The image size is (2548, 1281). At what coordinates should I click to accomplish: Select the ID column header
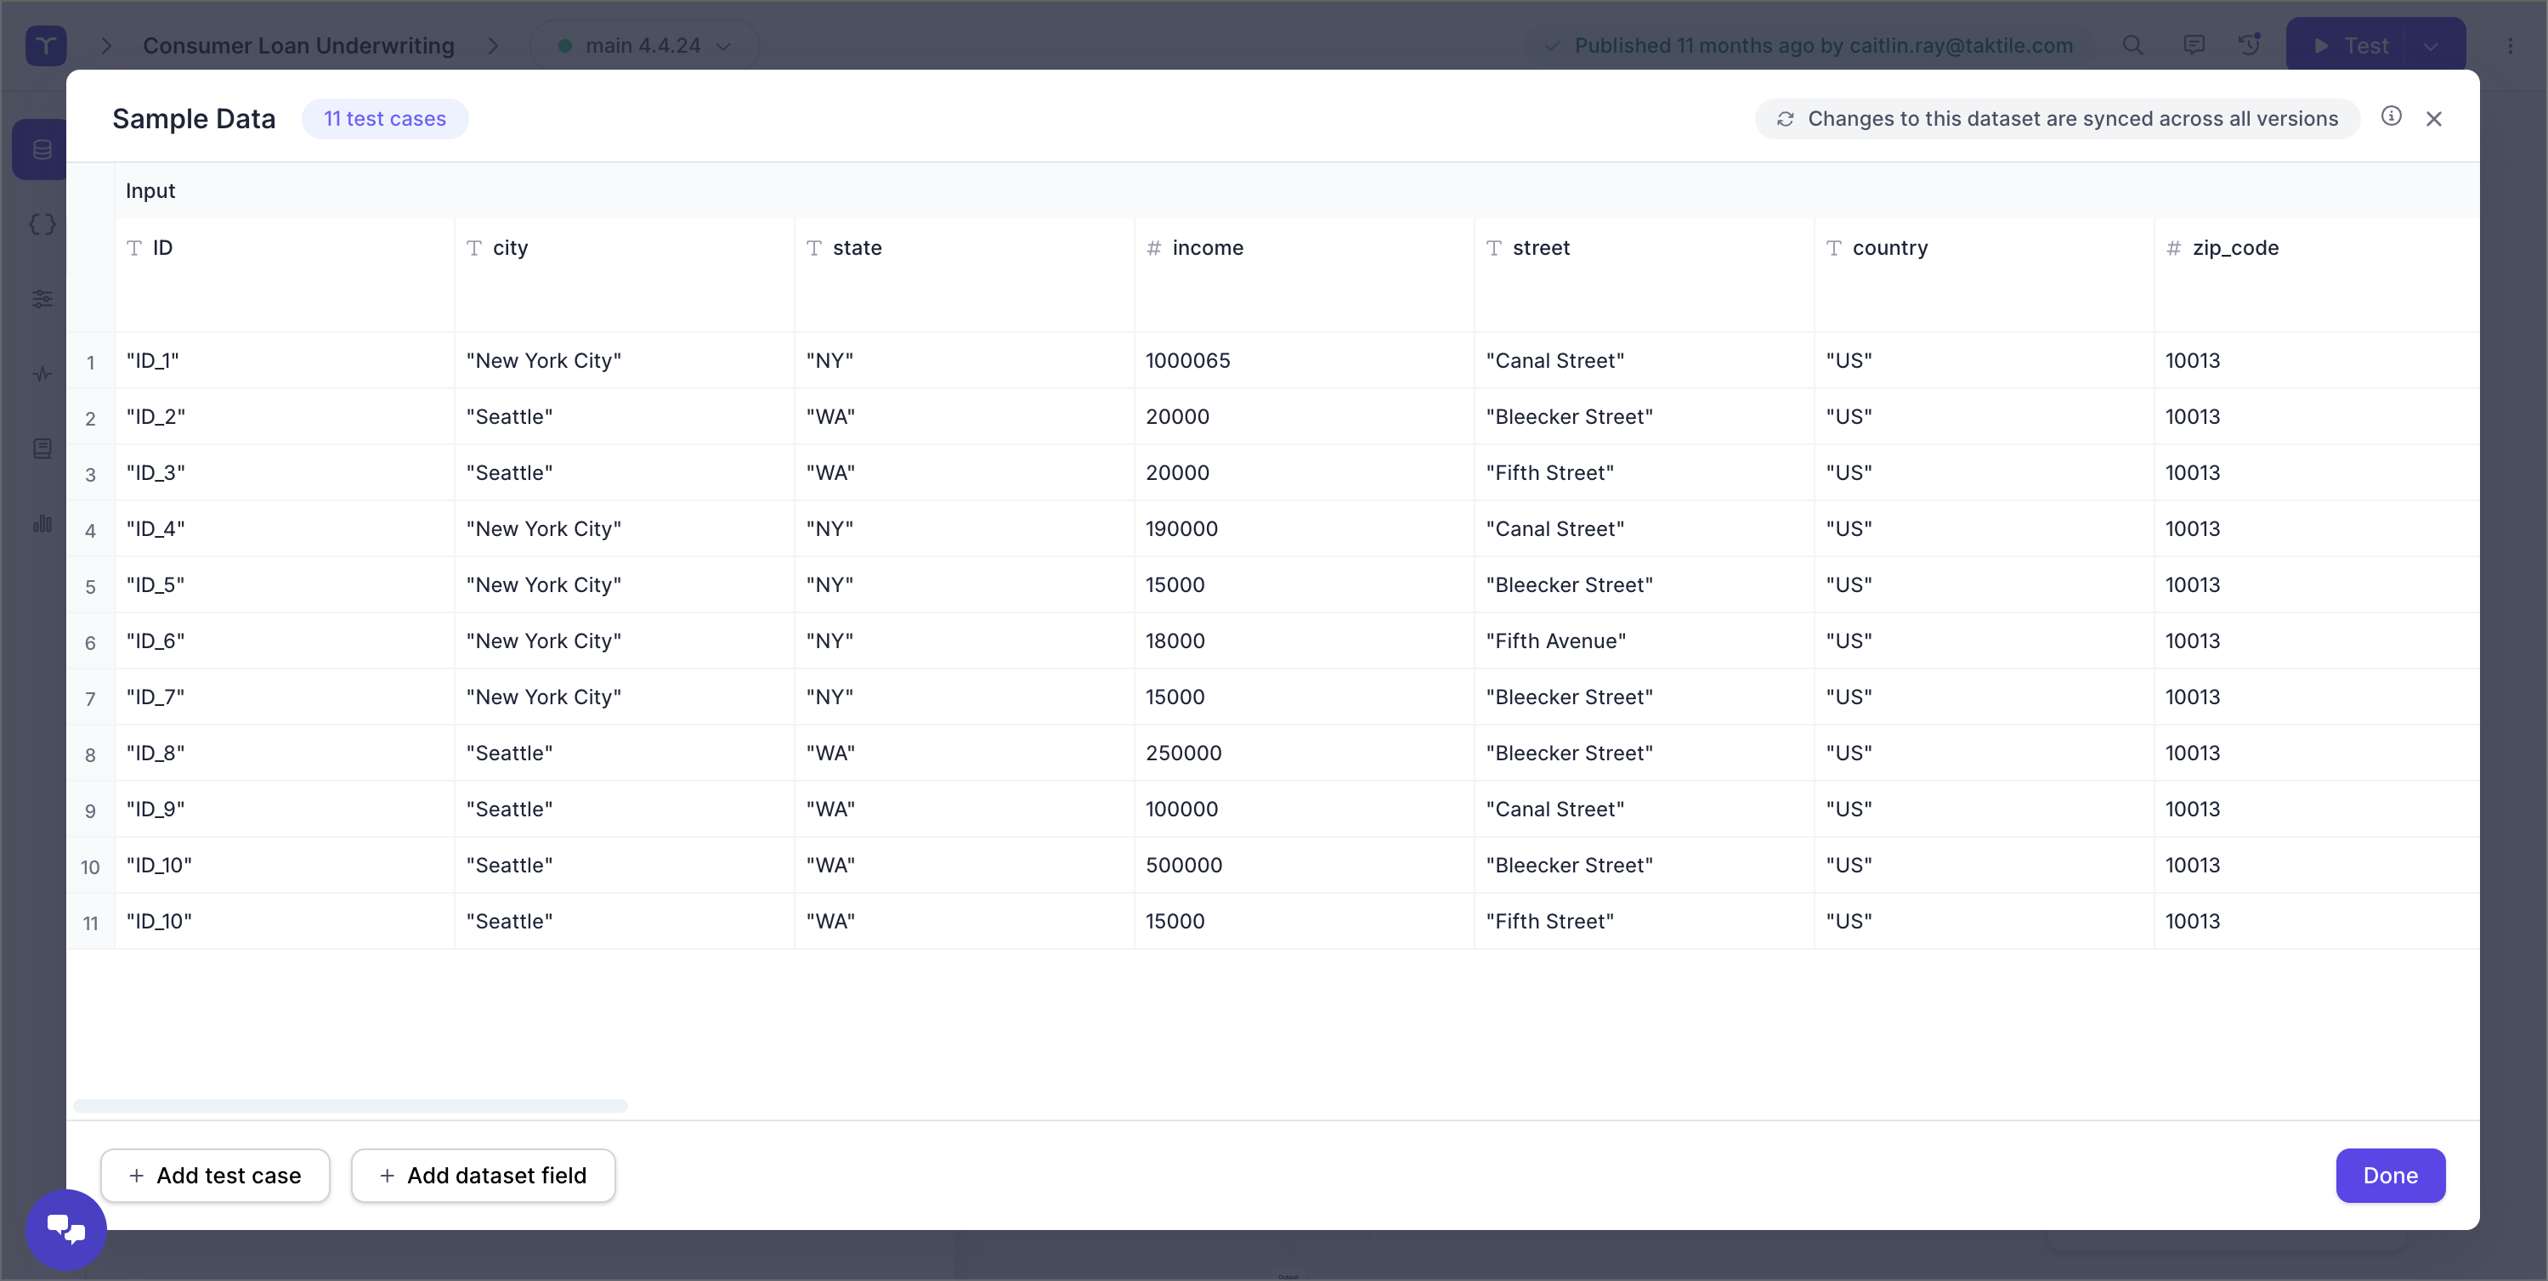click(285, 274)
